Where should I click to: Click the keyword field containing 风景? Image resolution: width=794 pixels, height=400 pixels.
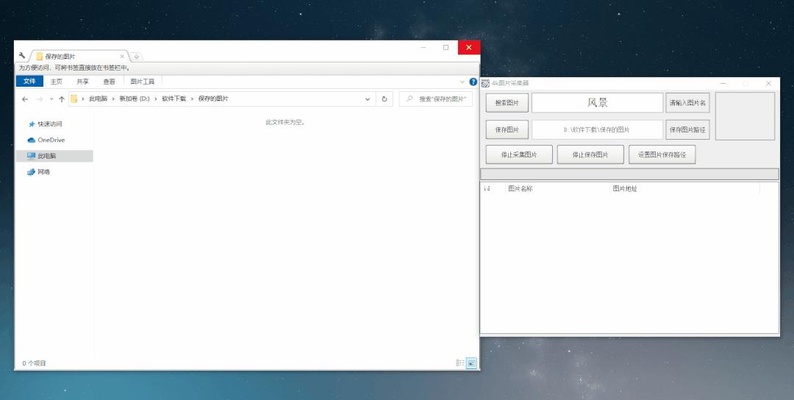pos(597,103)
